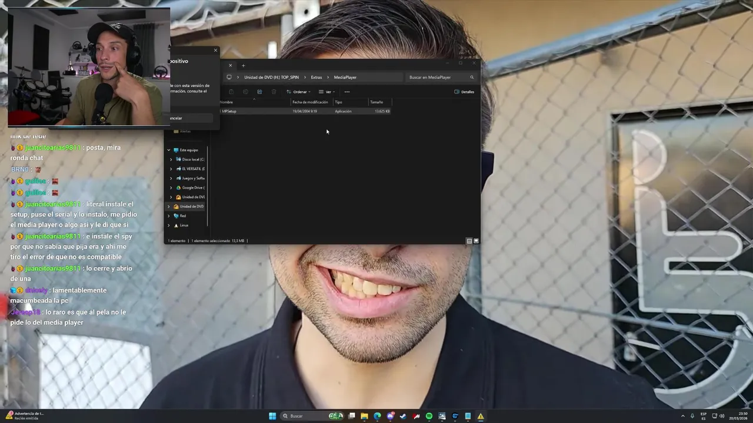Screen dimensions: 753x423
Task: Click the delete trash icon in toolbar
Action: pyautogui.click(x=274, y=92)
